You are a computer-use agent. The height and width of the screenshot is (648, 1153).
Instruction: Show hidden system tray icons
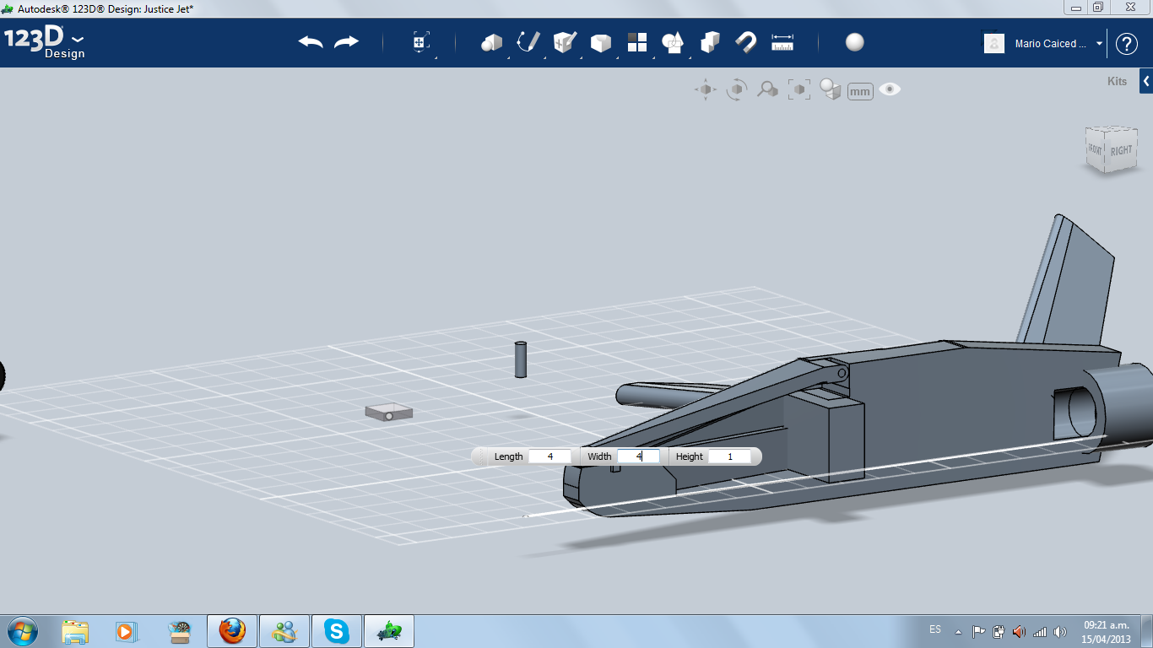click(958, 631)
